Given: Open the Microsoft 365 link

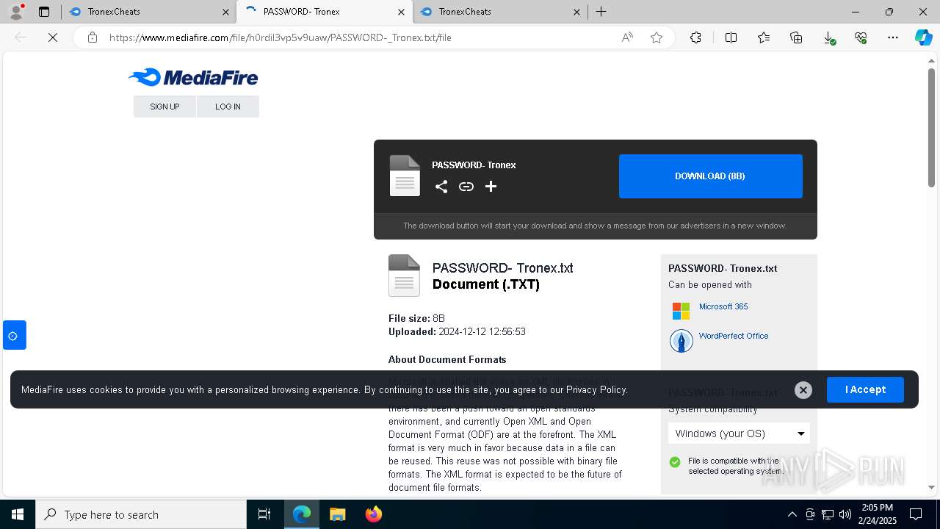Looking at the screenshot, I should click(723, 306).
